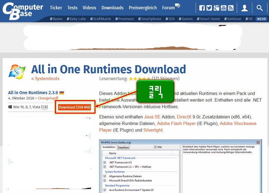This screenshot has height=193, width=269.
Task: Open the user account icon
Action: [x=244, y=8]
